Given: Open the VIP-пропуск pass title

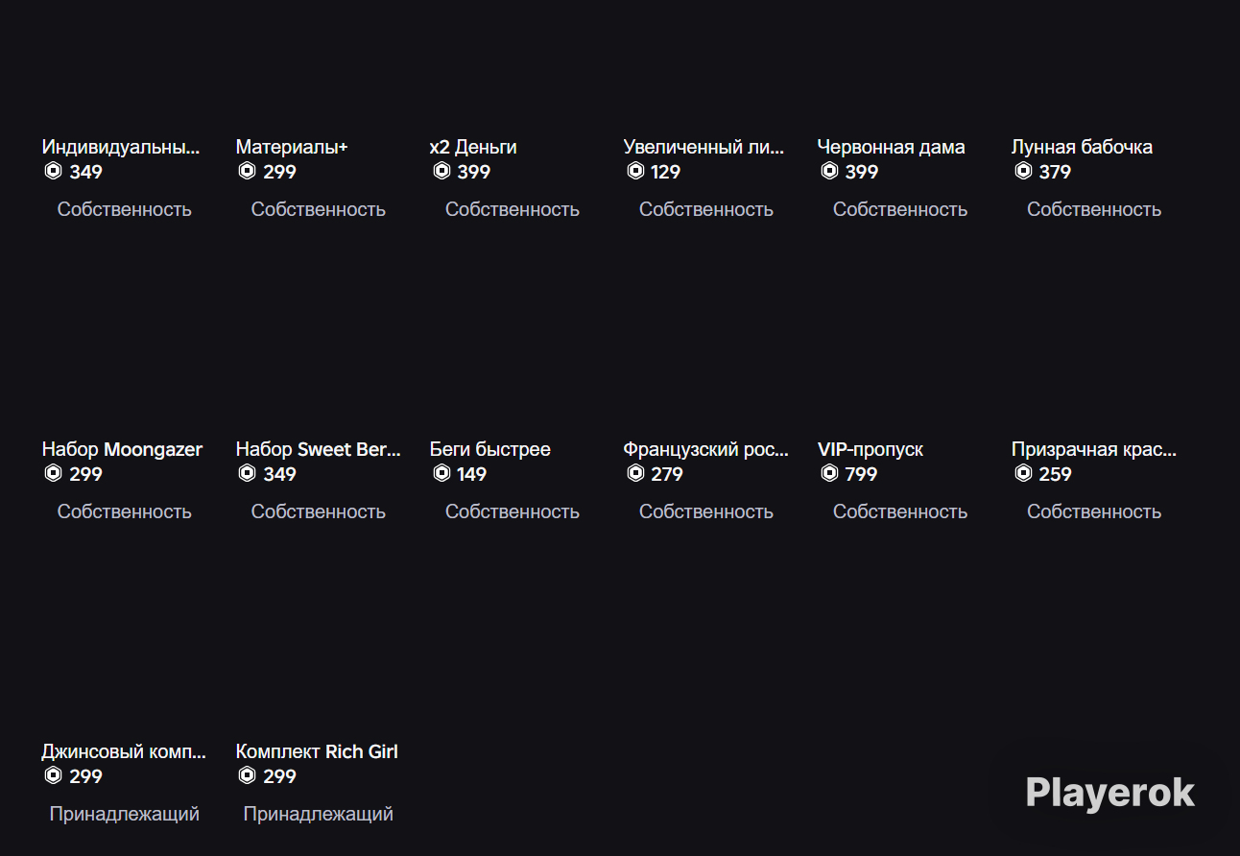Looking at the screenshot, I should tap(870, 449).
